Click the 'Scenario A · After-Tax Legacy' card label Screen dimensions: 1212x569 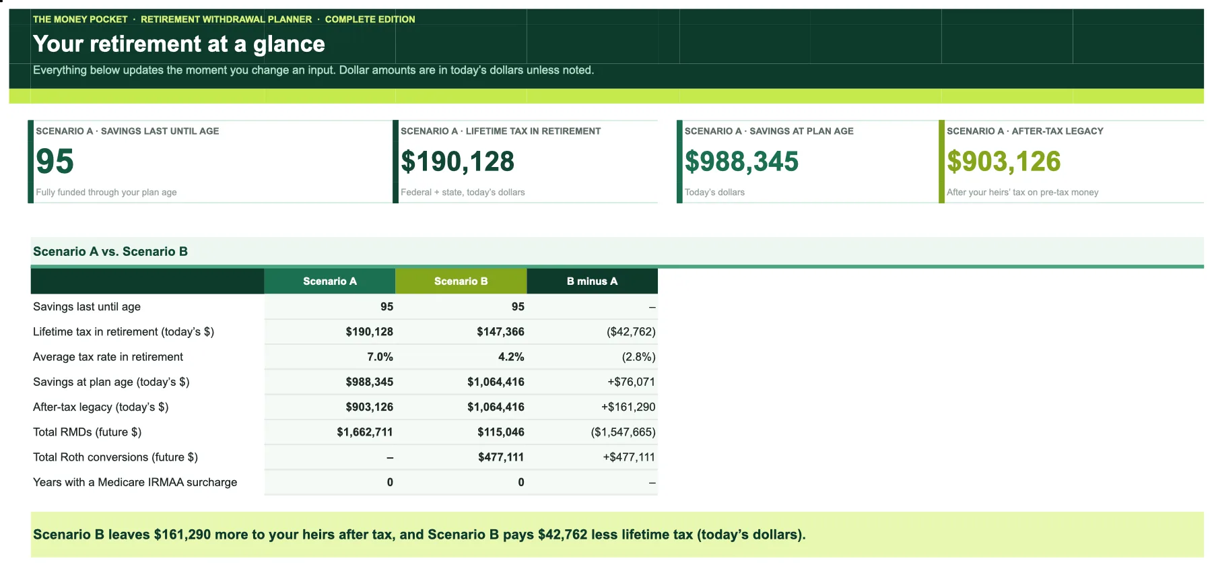point(1025,131)
